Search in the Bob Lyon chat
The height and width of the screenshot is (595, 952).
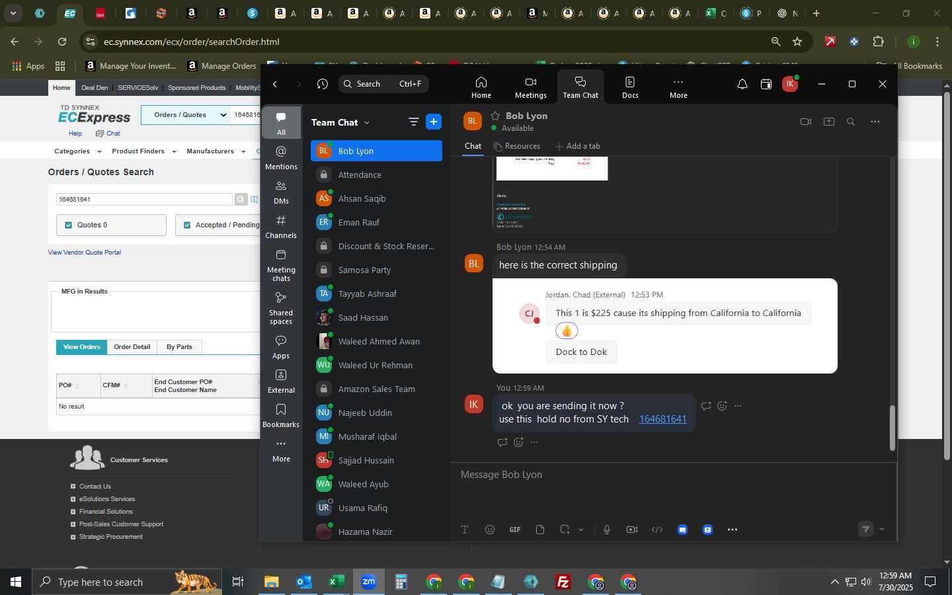coord(851,122)
